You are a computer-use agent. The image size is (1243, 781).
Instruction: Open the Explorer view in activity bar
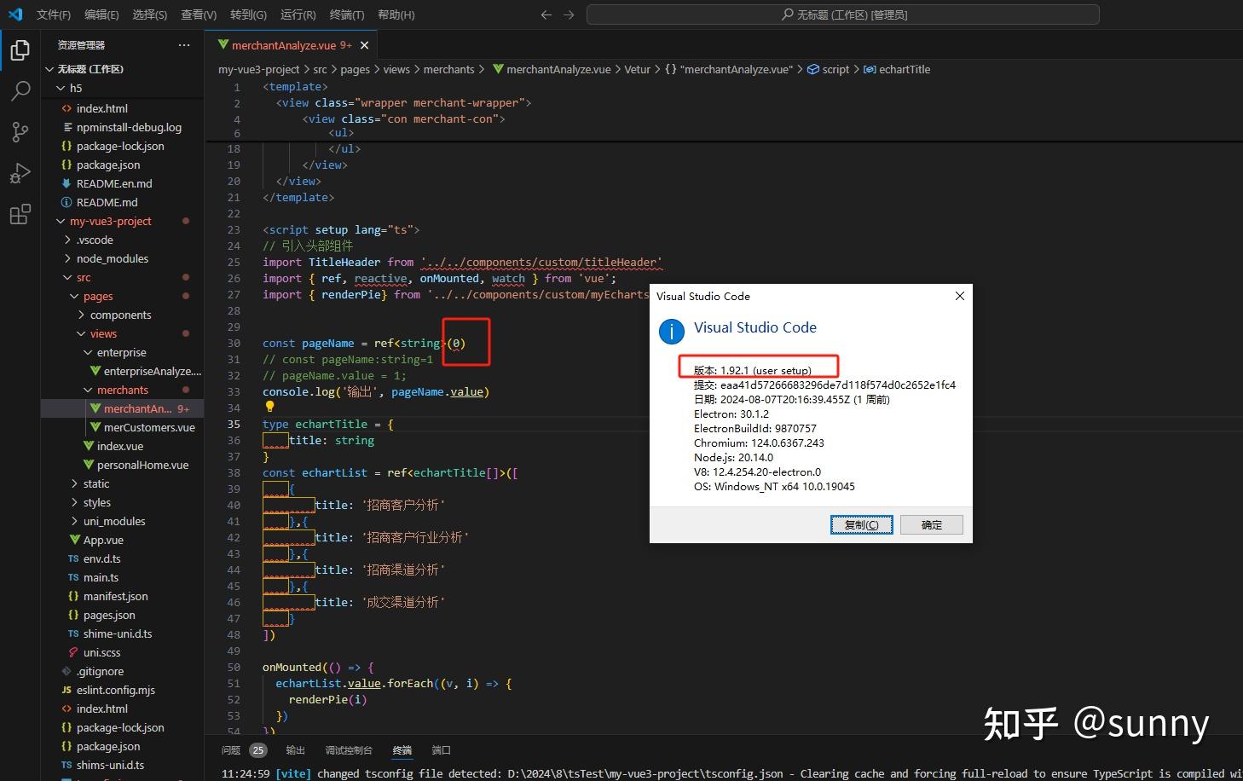point(20,49)
